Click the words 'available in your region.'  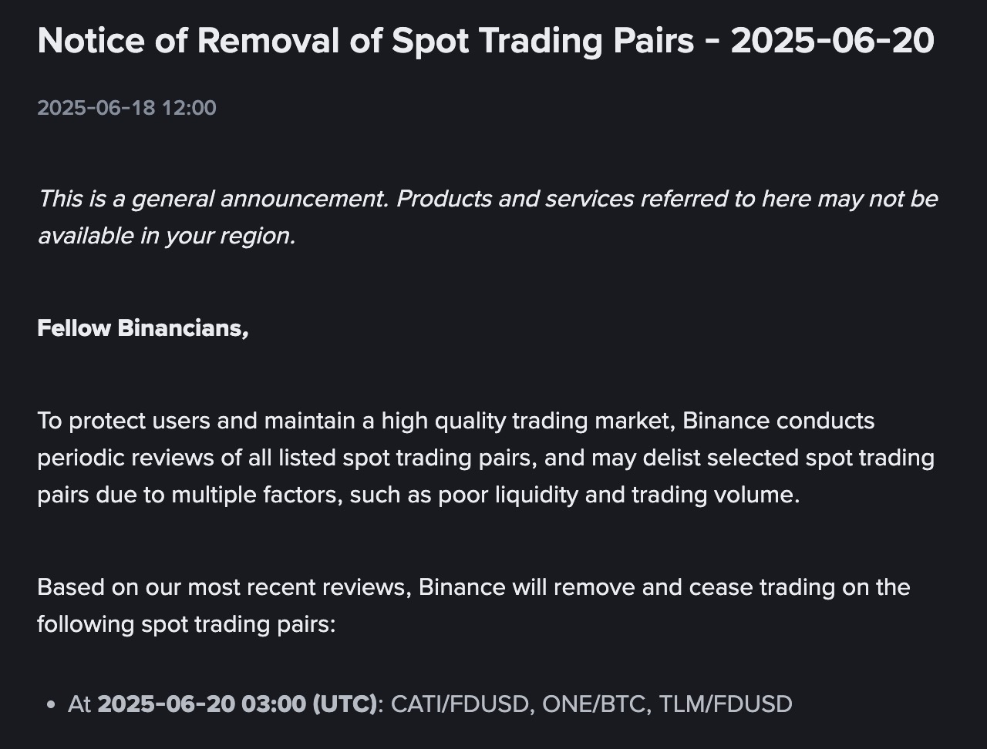[167, 236]
